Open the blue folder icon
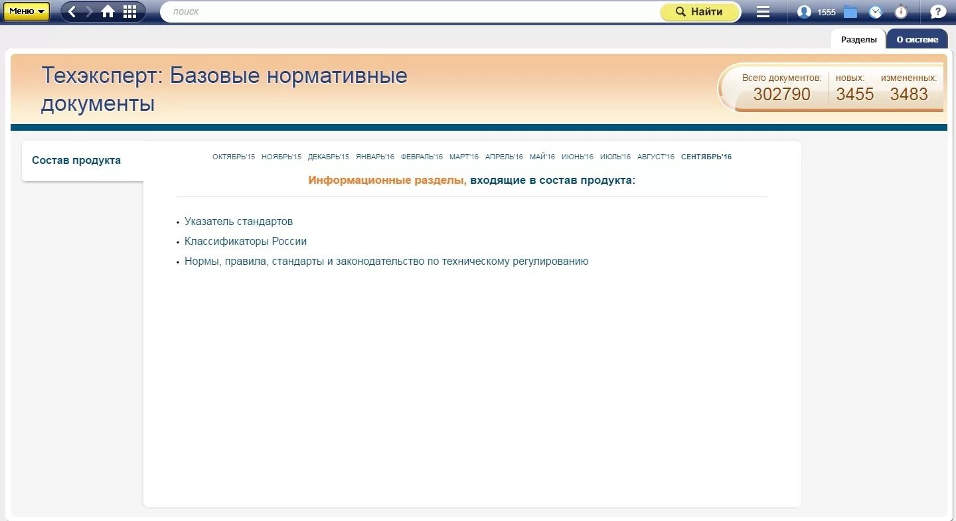 point(850,12)
